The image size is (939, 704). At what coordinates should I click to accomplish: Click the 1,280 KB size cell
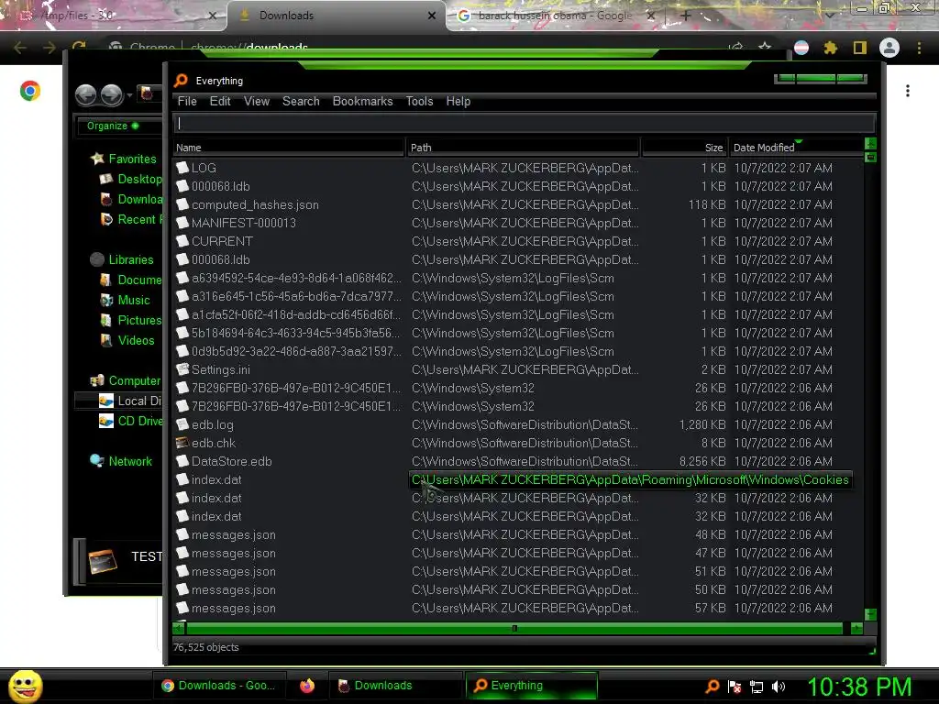click(x=701, y=424)
